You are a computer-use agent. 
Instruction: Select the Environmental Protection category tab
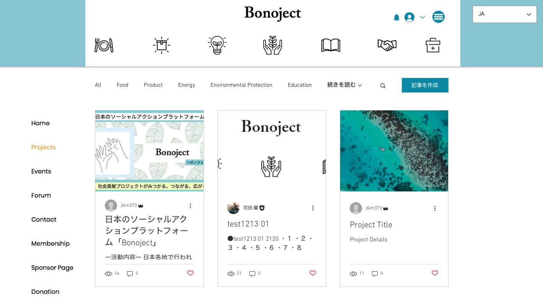pyautogui.click(x=241, y=85)
